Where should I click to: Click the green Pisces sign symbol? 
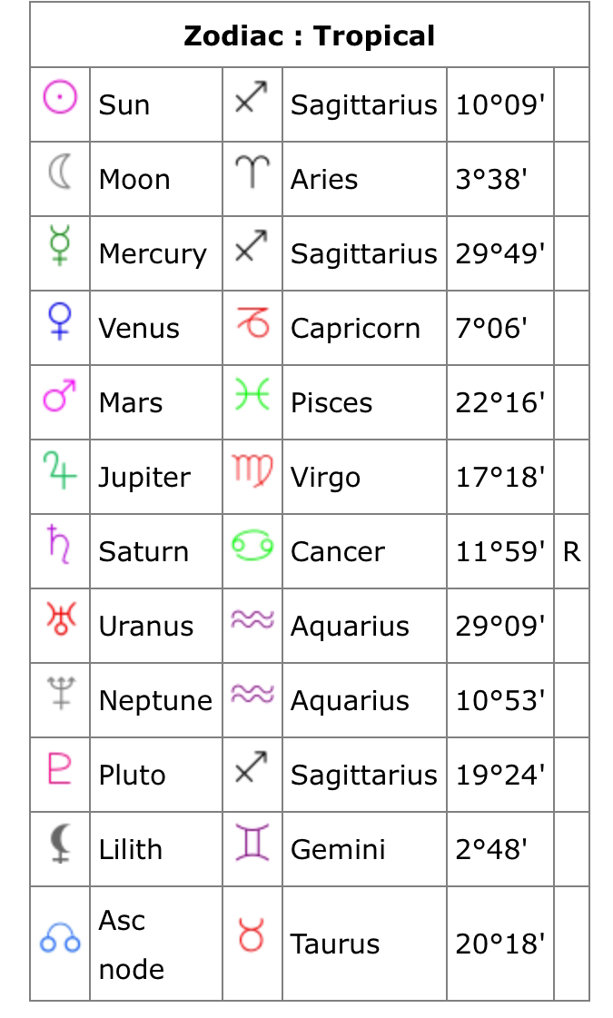(252, 396)
